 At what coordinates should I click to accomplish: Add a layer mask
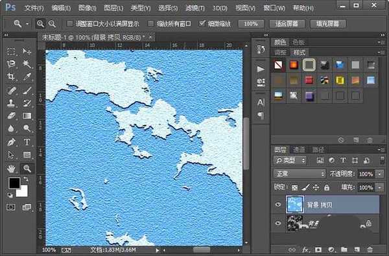tap(318, 250)
